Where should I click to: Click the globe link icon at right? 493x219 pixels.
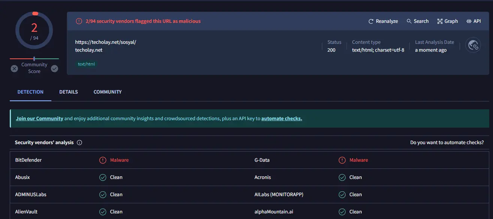click(473, 45)
